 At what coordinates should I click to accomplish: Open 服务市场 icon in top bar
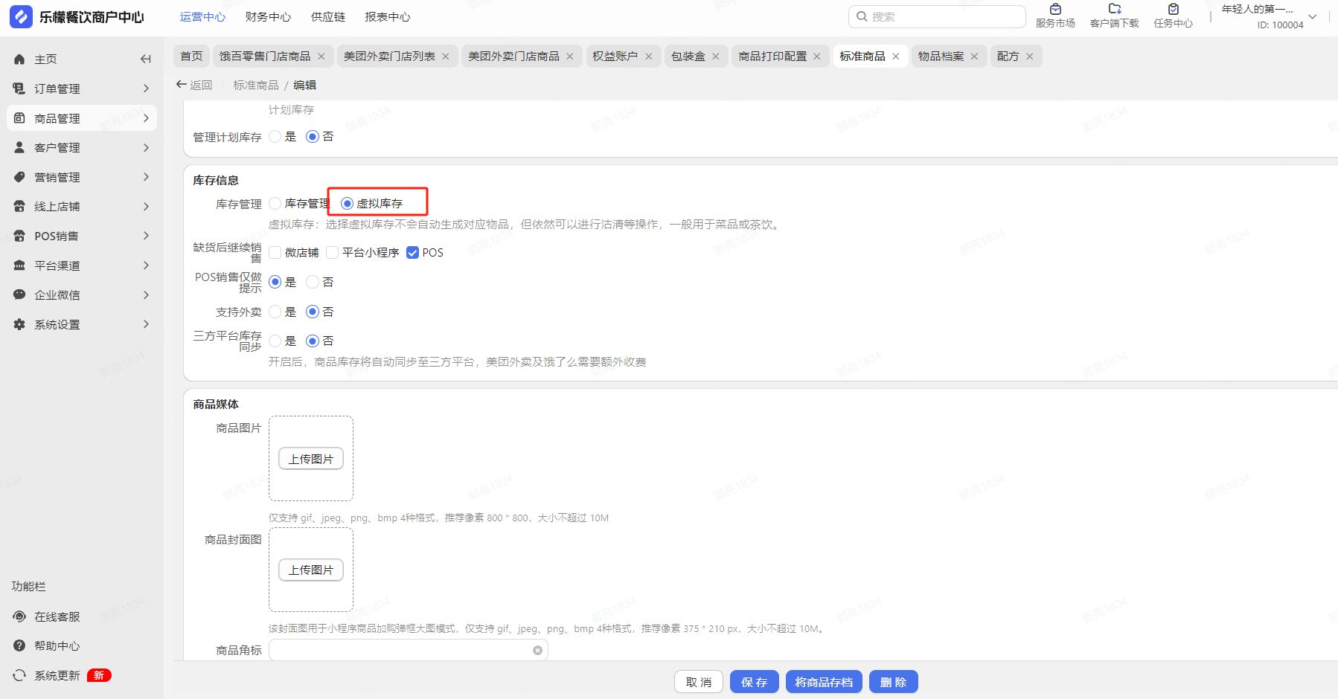(x=1055, y=9)
